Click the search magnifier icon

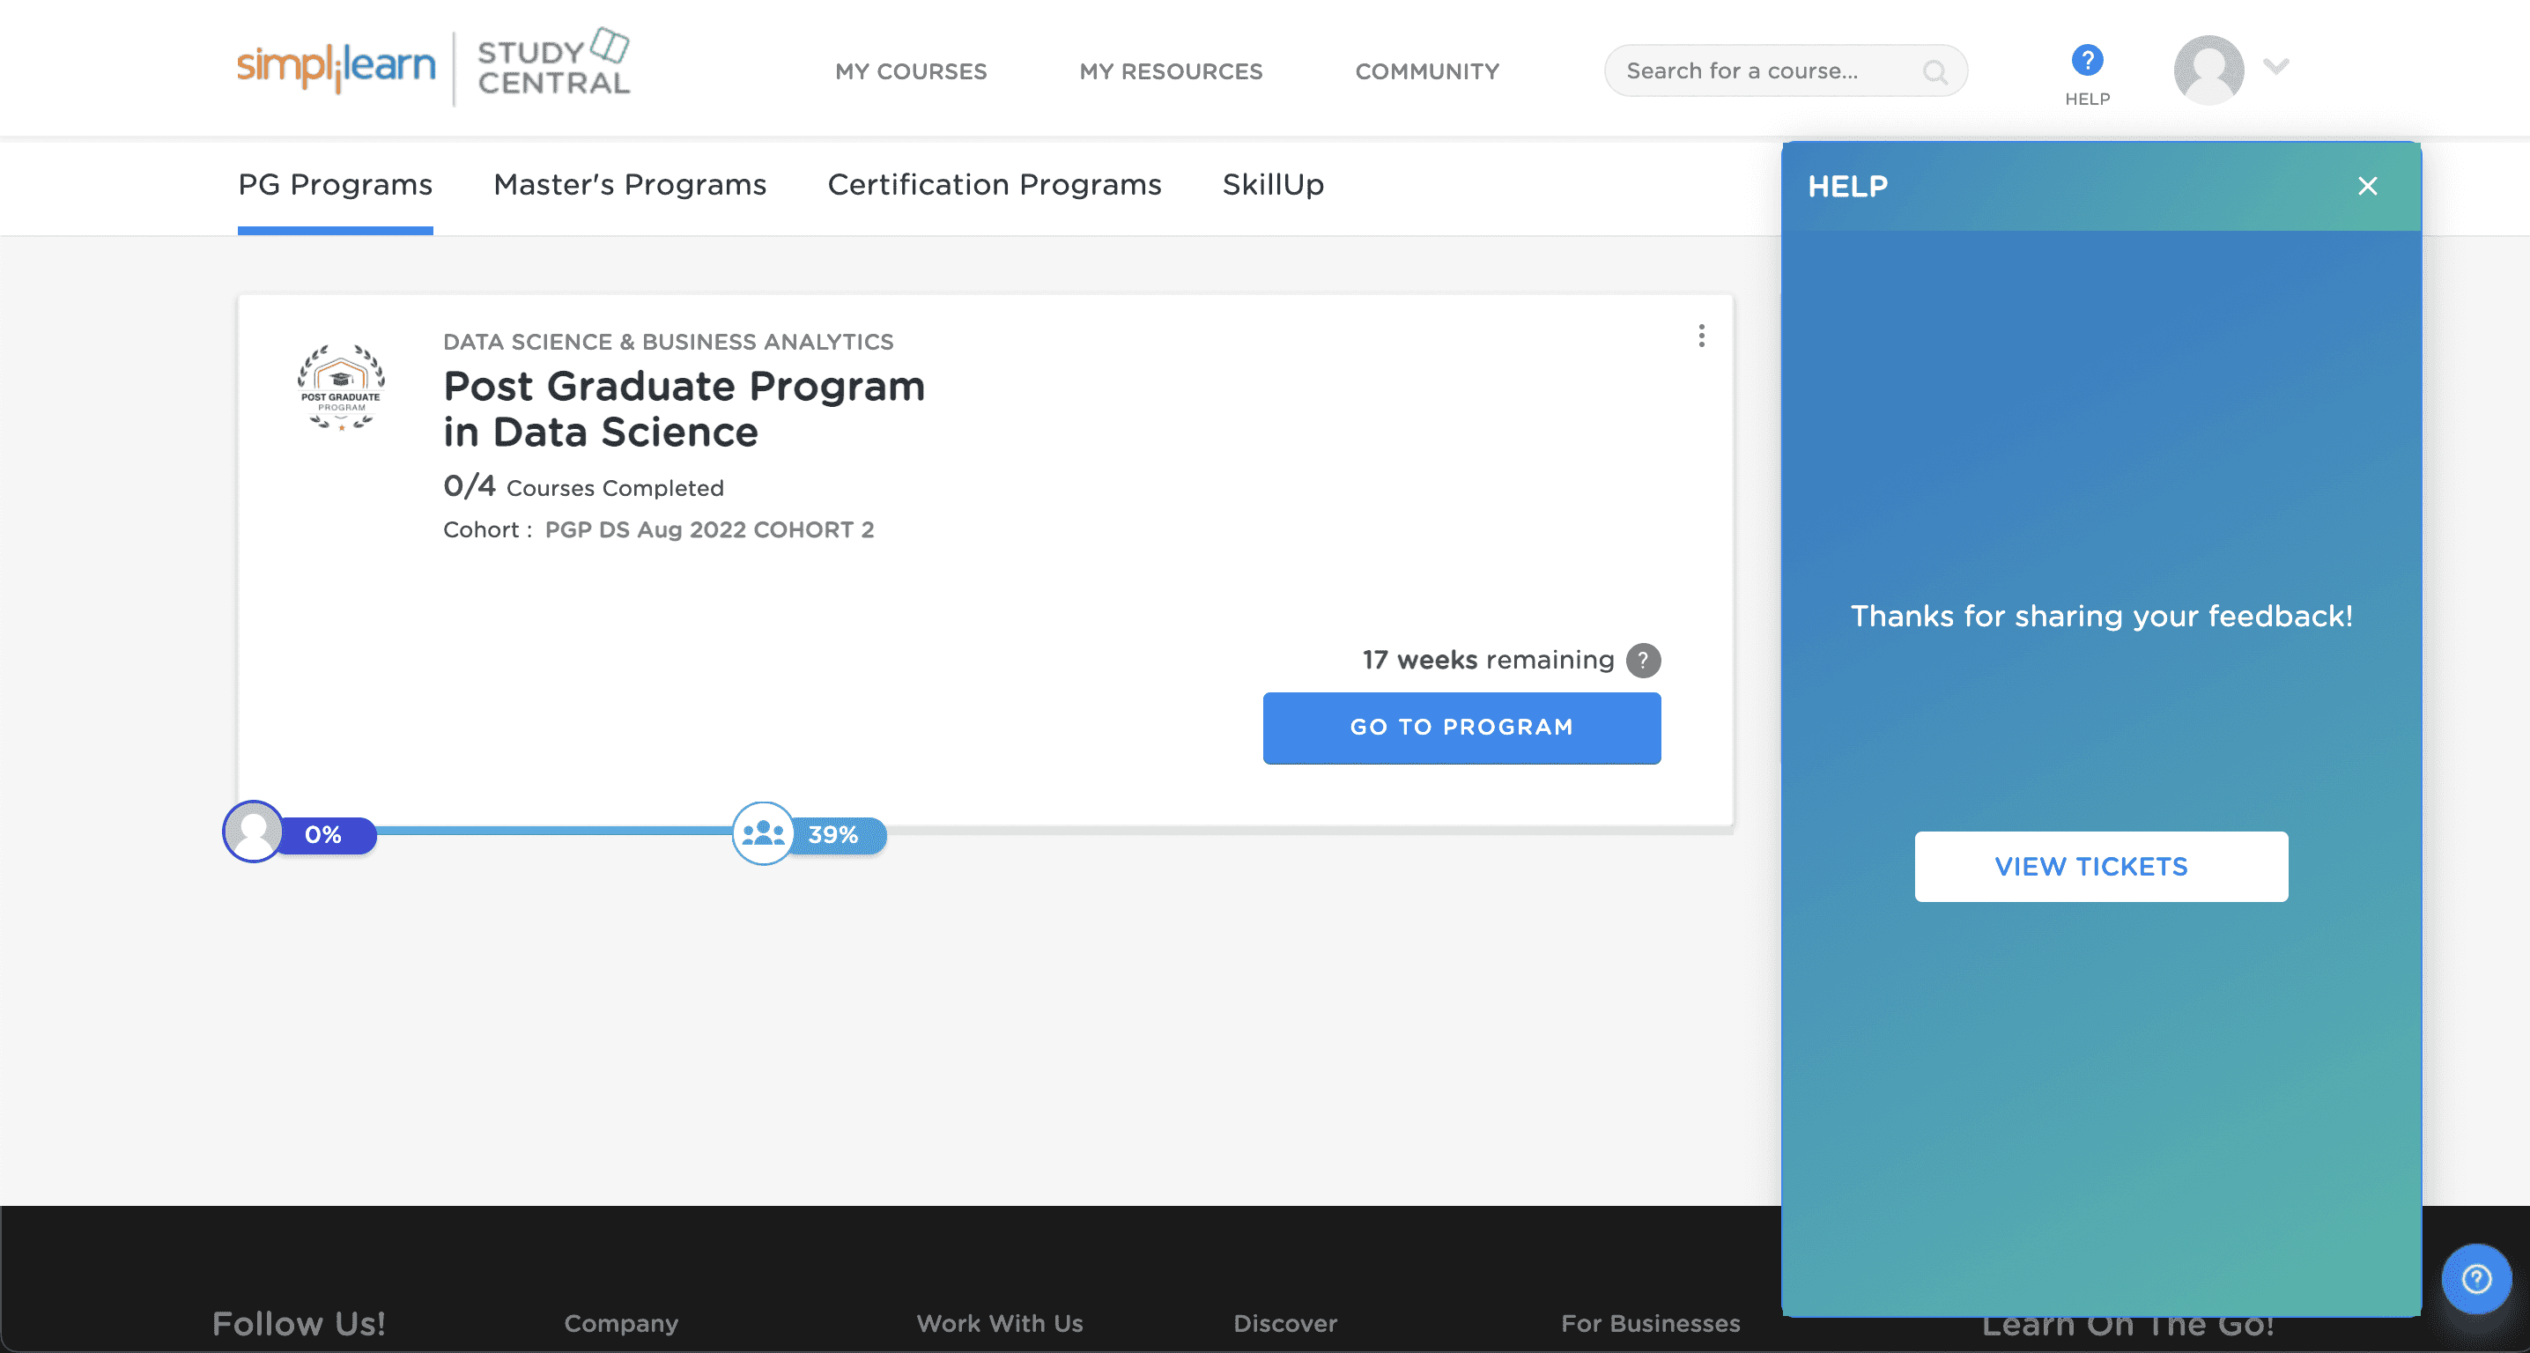1934,71
